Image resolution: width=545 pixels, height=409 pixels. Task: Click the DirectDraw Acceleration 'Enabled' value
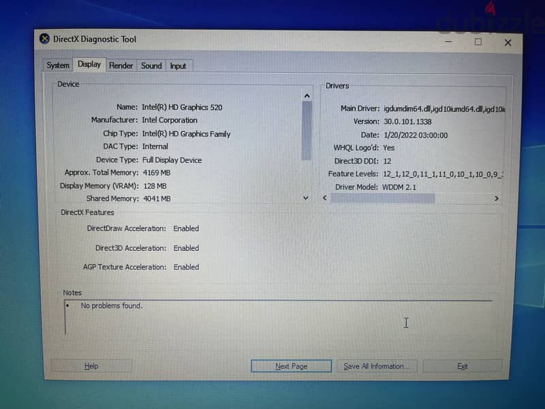pyautogui.click(x=186, y=228)
